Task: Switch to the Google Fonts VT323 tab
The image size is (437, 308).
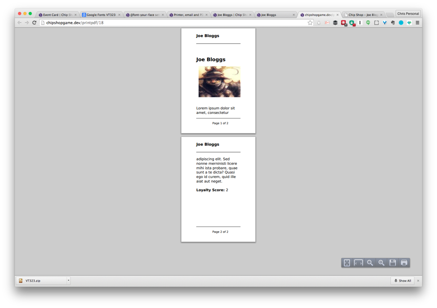Action: (x=101, y=15)
